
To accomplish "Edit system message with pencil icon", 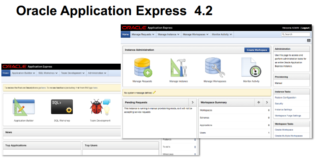I will (154, 93).
